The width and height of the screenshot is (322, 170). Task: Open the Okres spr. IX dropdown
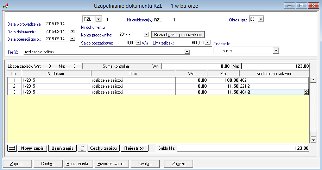(x=261, y=19)
